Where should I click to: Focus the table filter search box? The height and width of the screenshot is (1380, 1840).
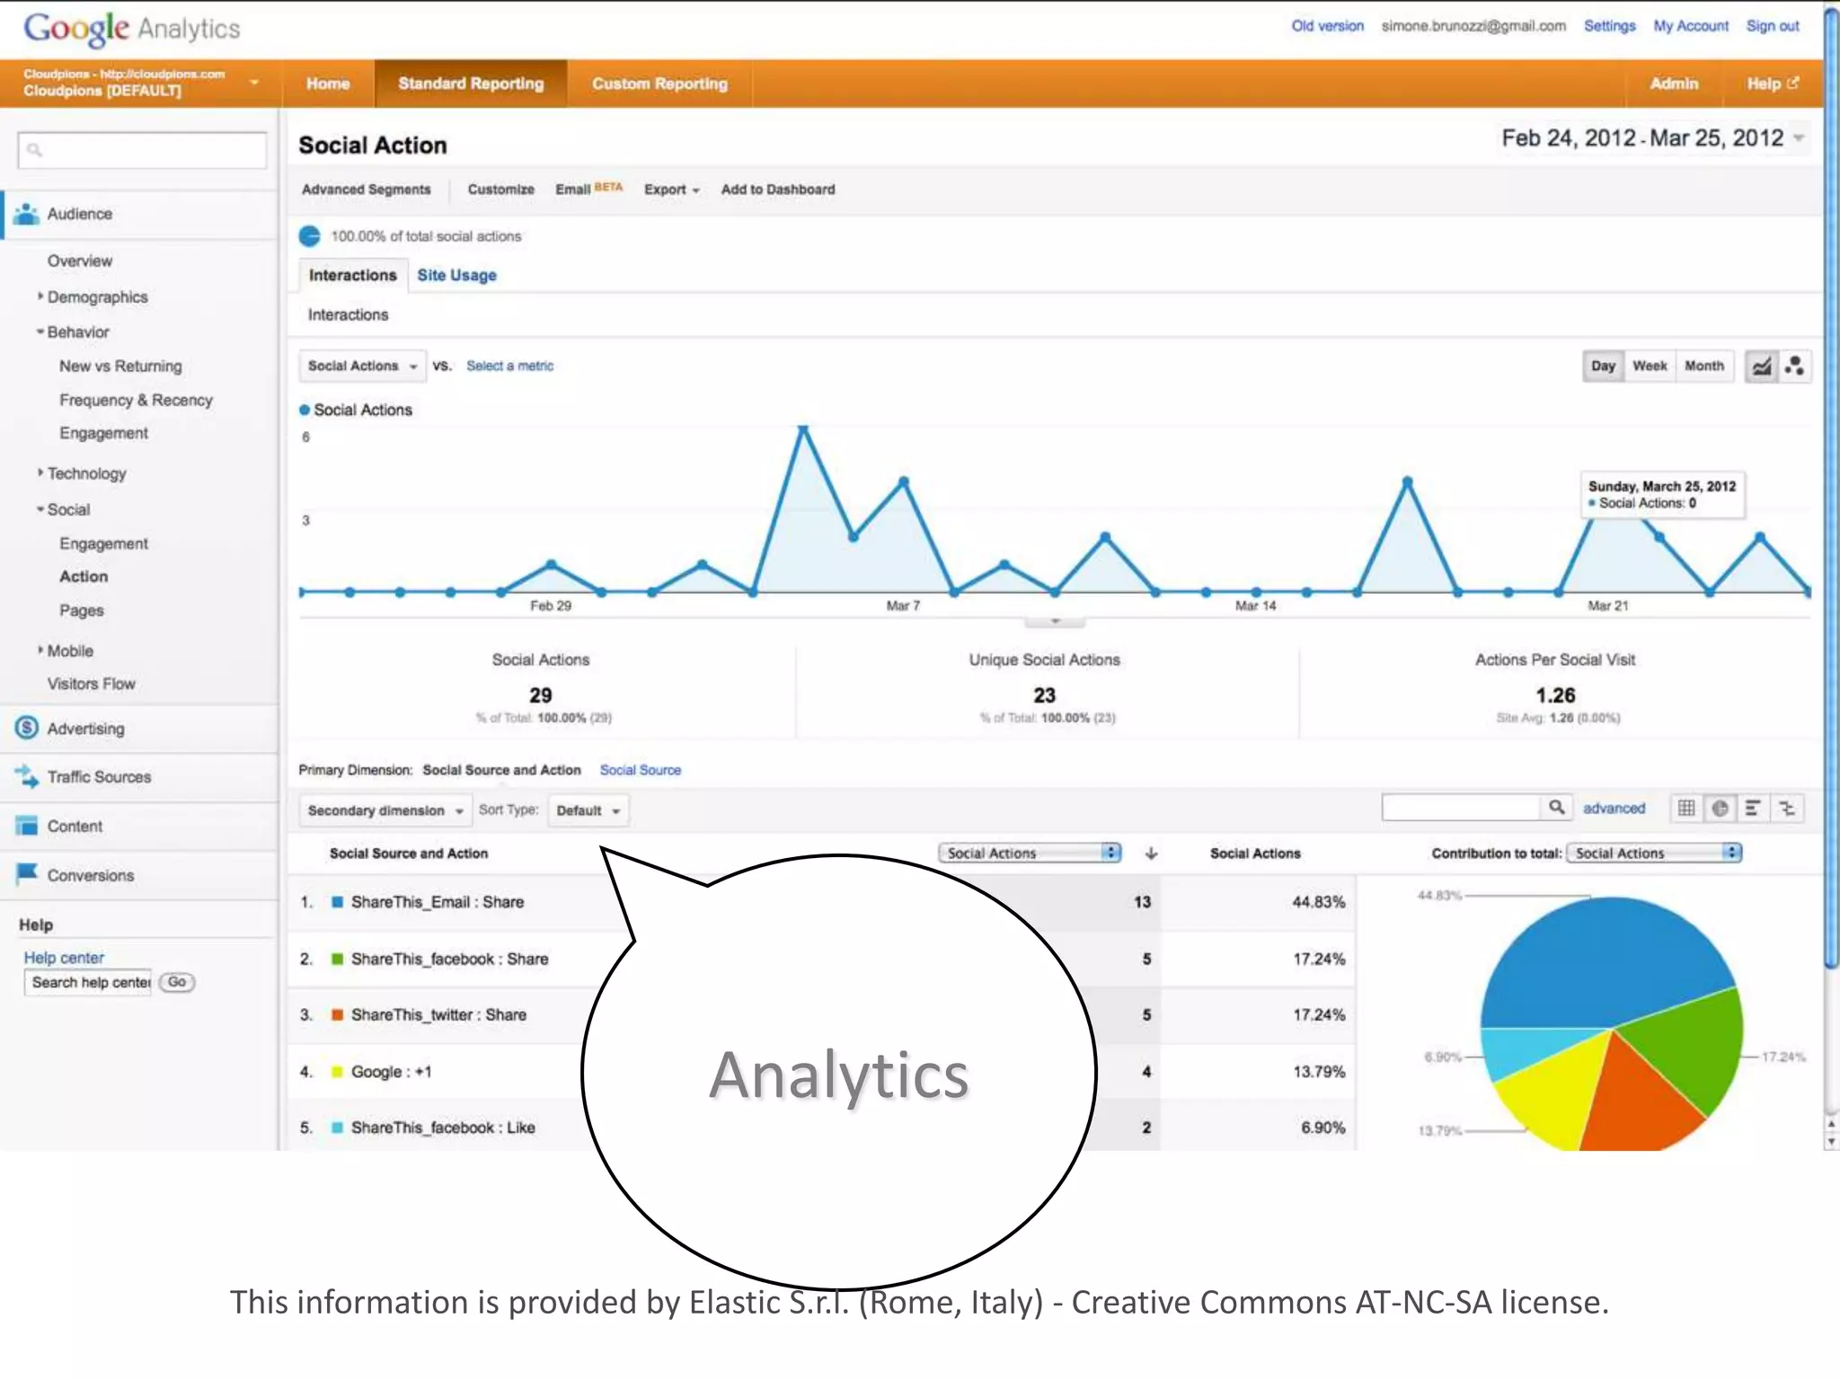click(x=1461, y=808)
